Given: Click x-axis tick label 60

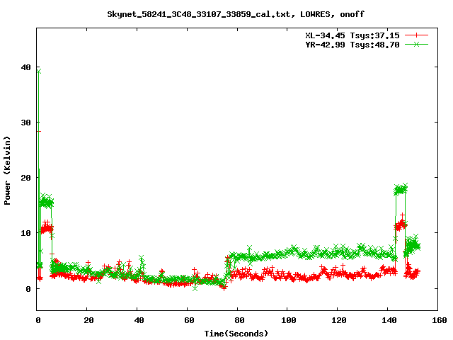Looking at the screenshot, I should coord(189,320).
